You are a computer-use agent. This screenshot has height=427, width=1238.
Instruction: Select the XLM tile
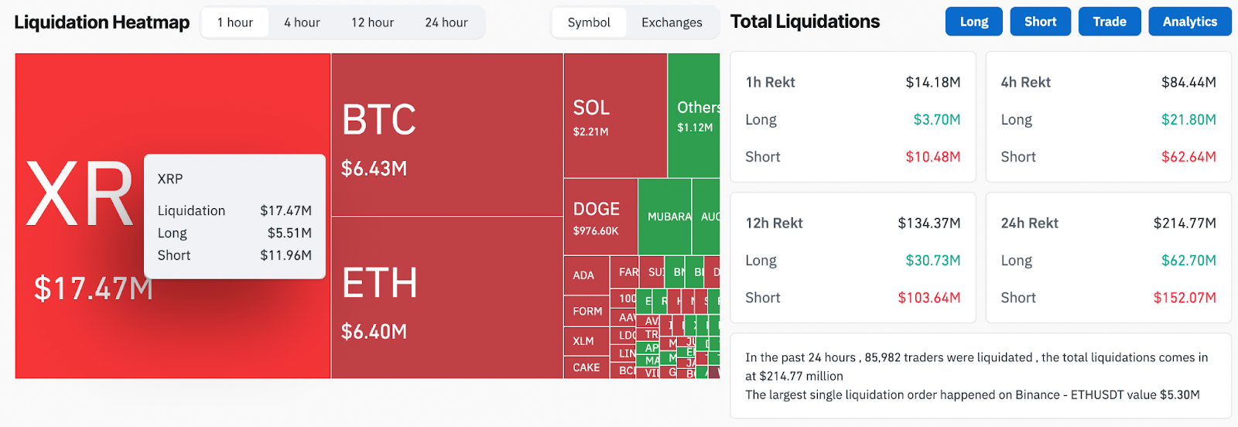click(x=586, y=341)
